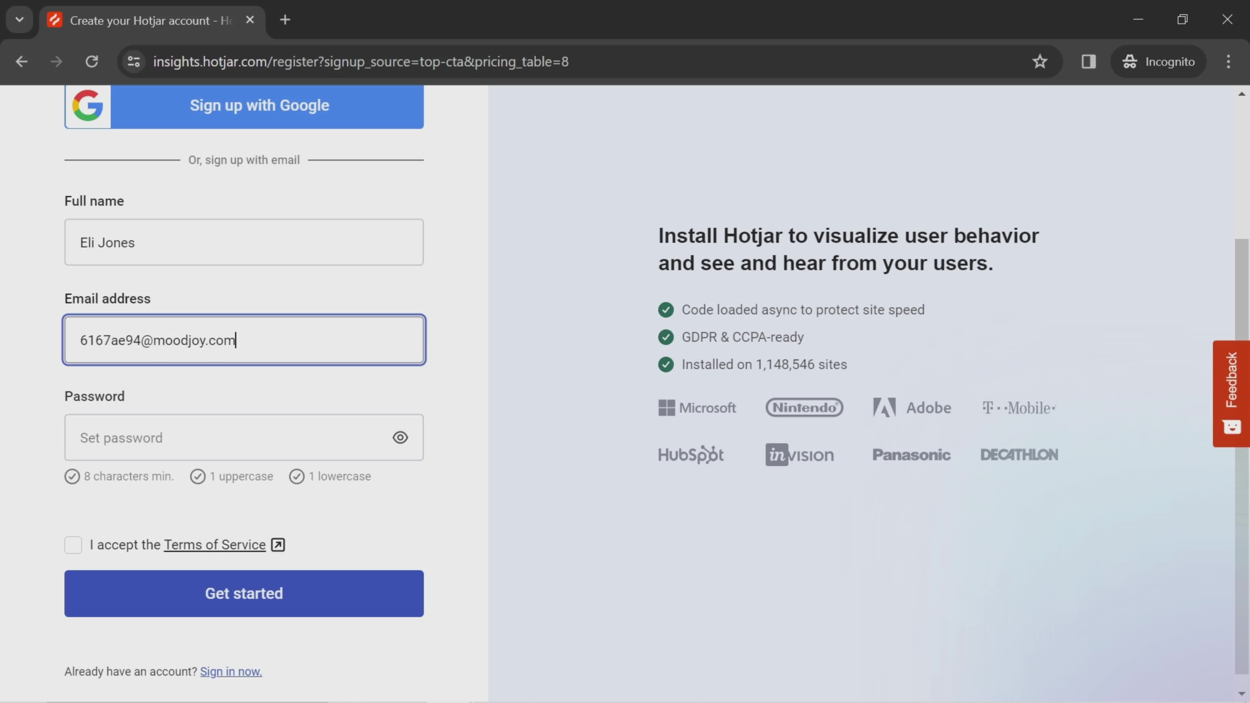This screenshot has width=1250, height=703.
Task: Bookmark this page with star icon
Action: (x=1039, y=62)
